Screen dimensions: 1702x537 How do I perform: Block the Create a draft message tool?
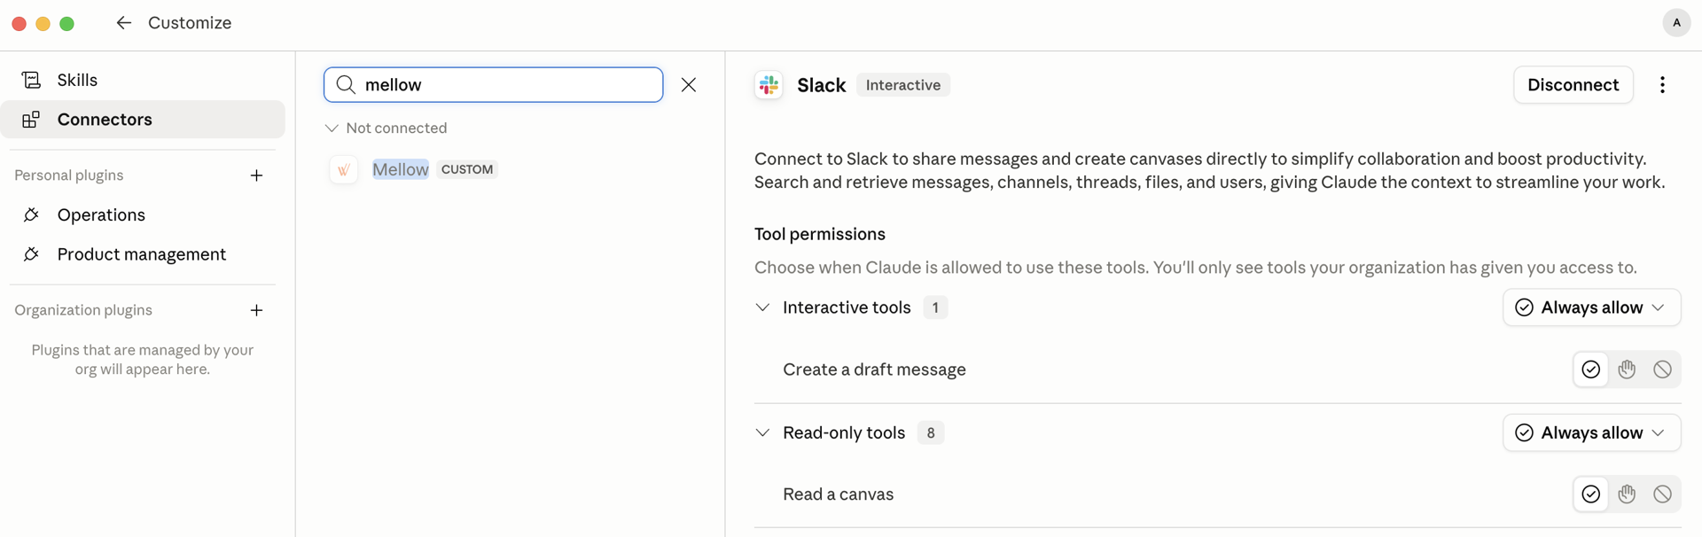pyautogui.click(x=1662, y=370)
